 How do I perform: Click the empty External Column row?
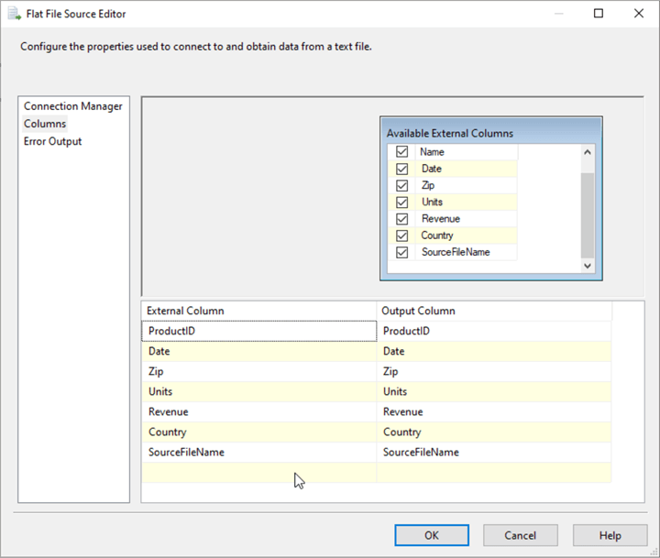258,472
